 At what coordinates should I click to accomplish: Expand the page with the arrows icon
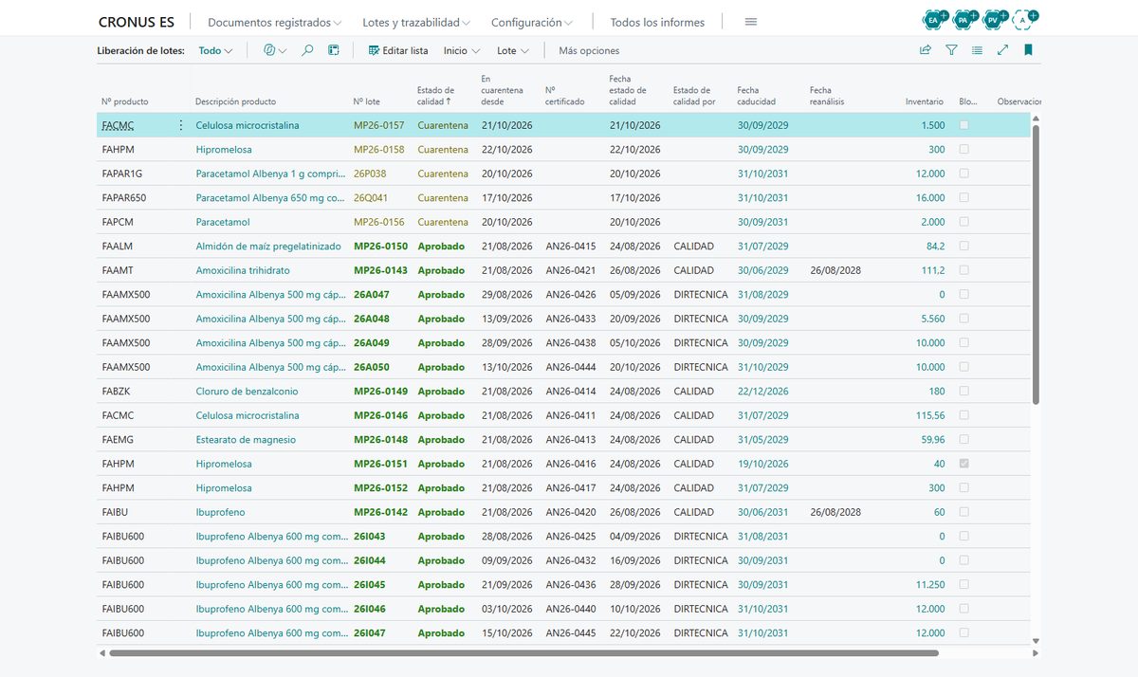tap(1002, 50)
